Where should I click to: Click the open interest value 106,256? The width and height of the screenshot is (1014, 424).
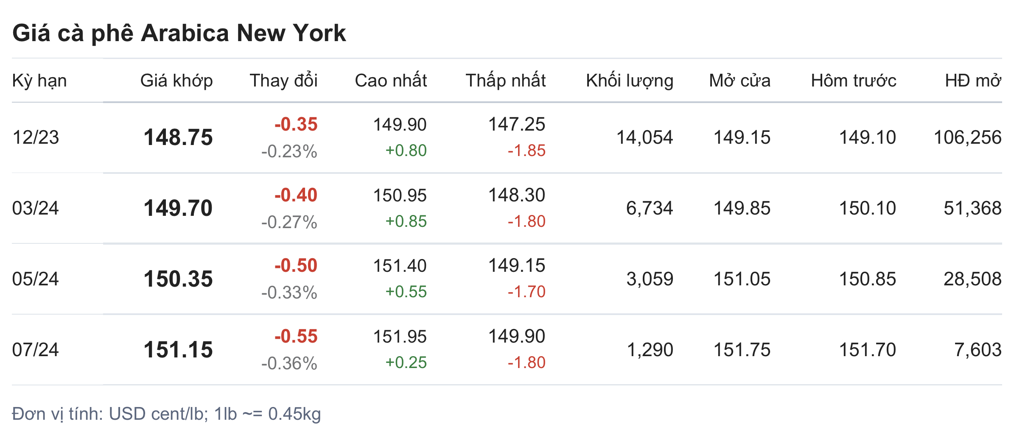pos(967,137)
